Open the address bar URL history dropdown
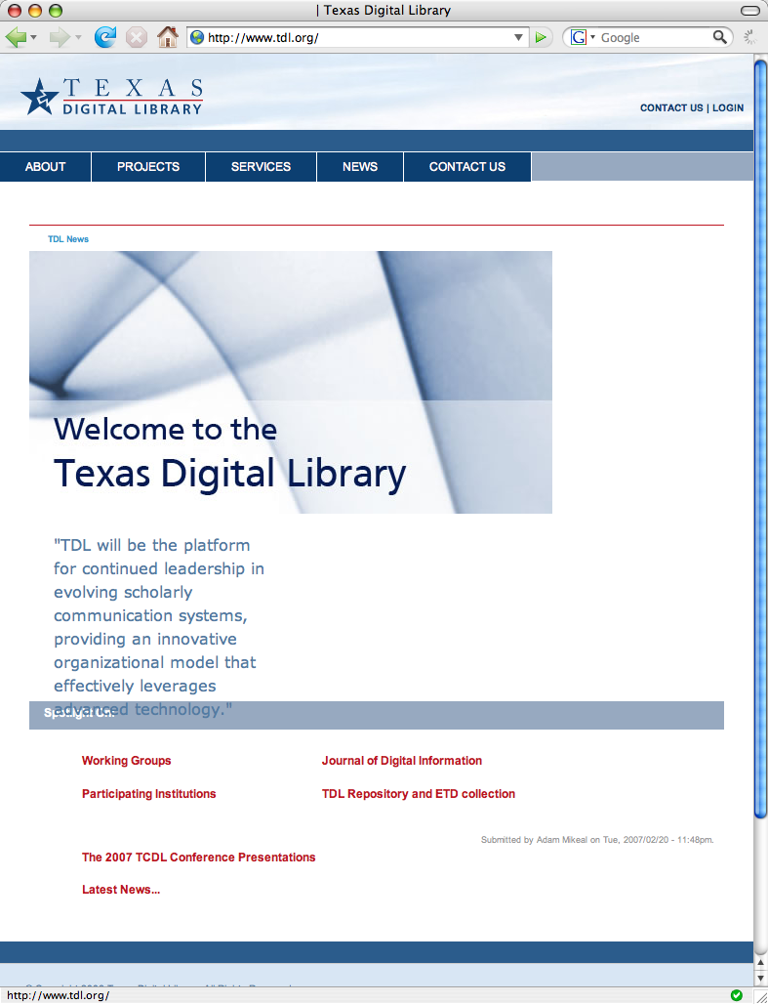 click(518, 37)
